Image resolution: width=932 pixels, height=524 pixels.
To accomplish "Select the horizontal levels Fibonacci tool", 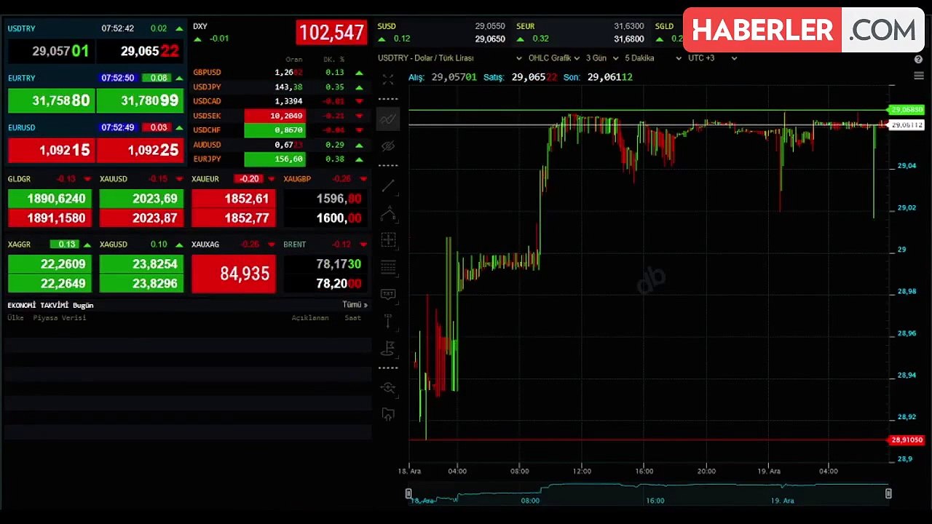I will (388, 267).
